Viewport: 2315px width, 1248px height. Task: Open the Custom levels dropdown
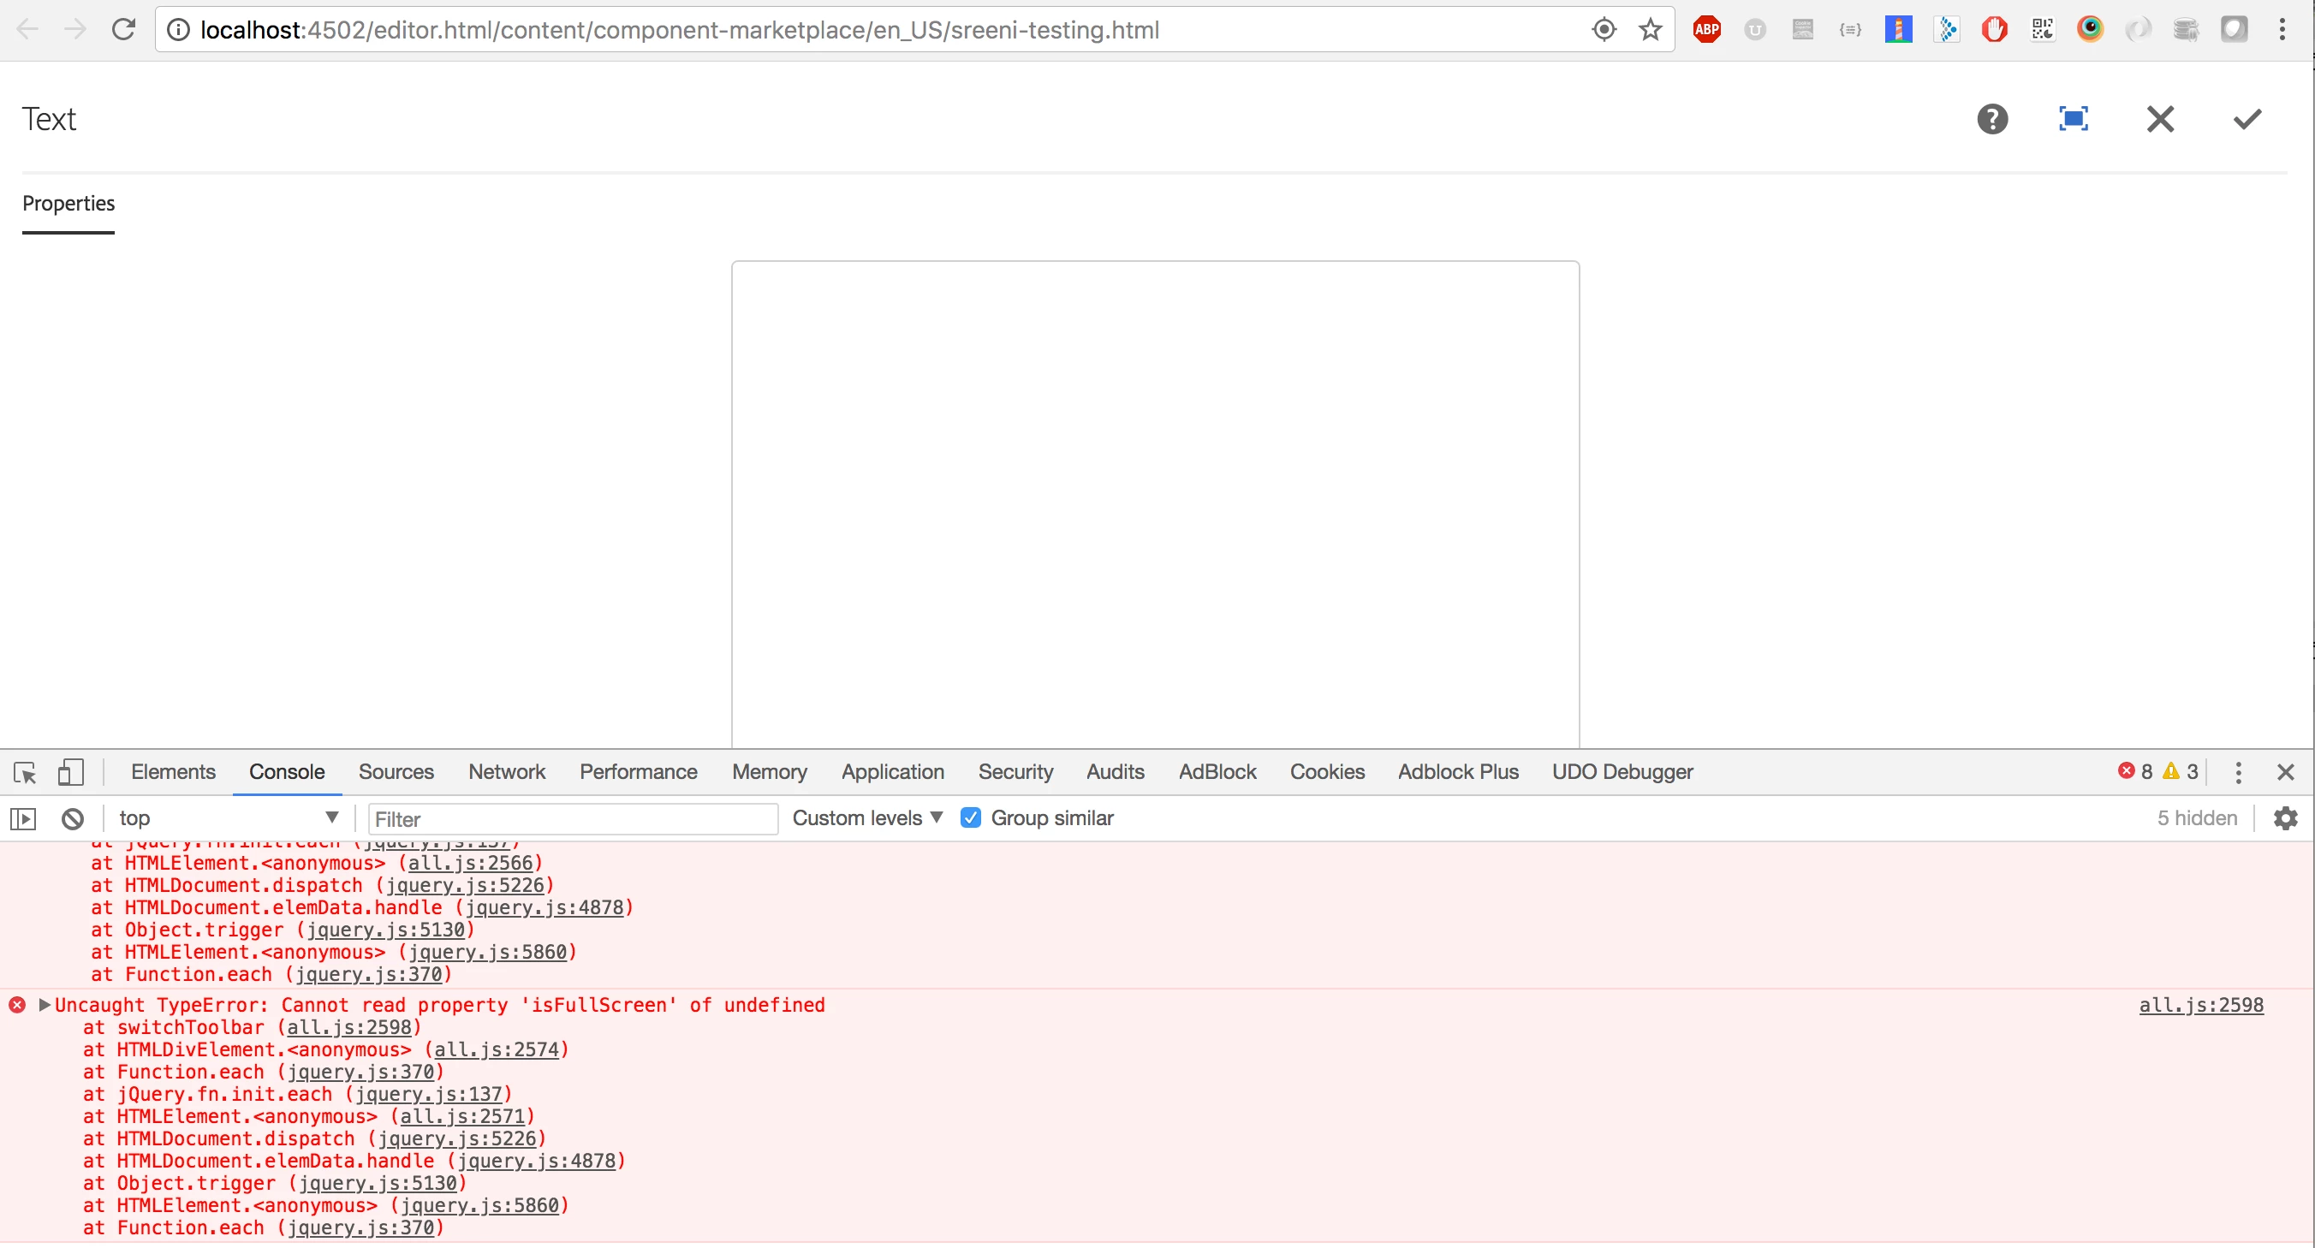click(866, 817)
